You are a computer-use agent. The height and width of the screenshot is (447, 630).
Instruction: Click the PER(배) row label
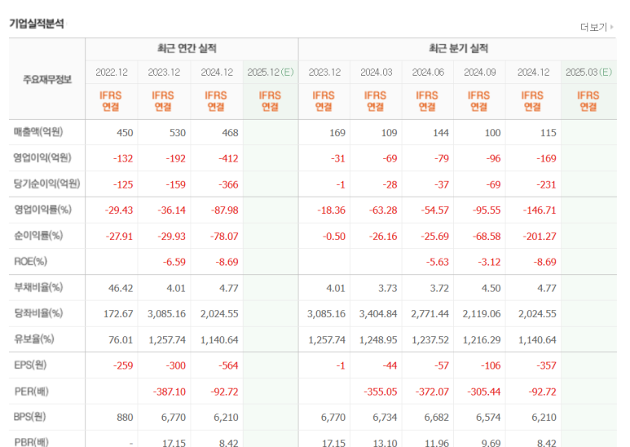click(31, 392)
